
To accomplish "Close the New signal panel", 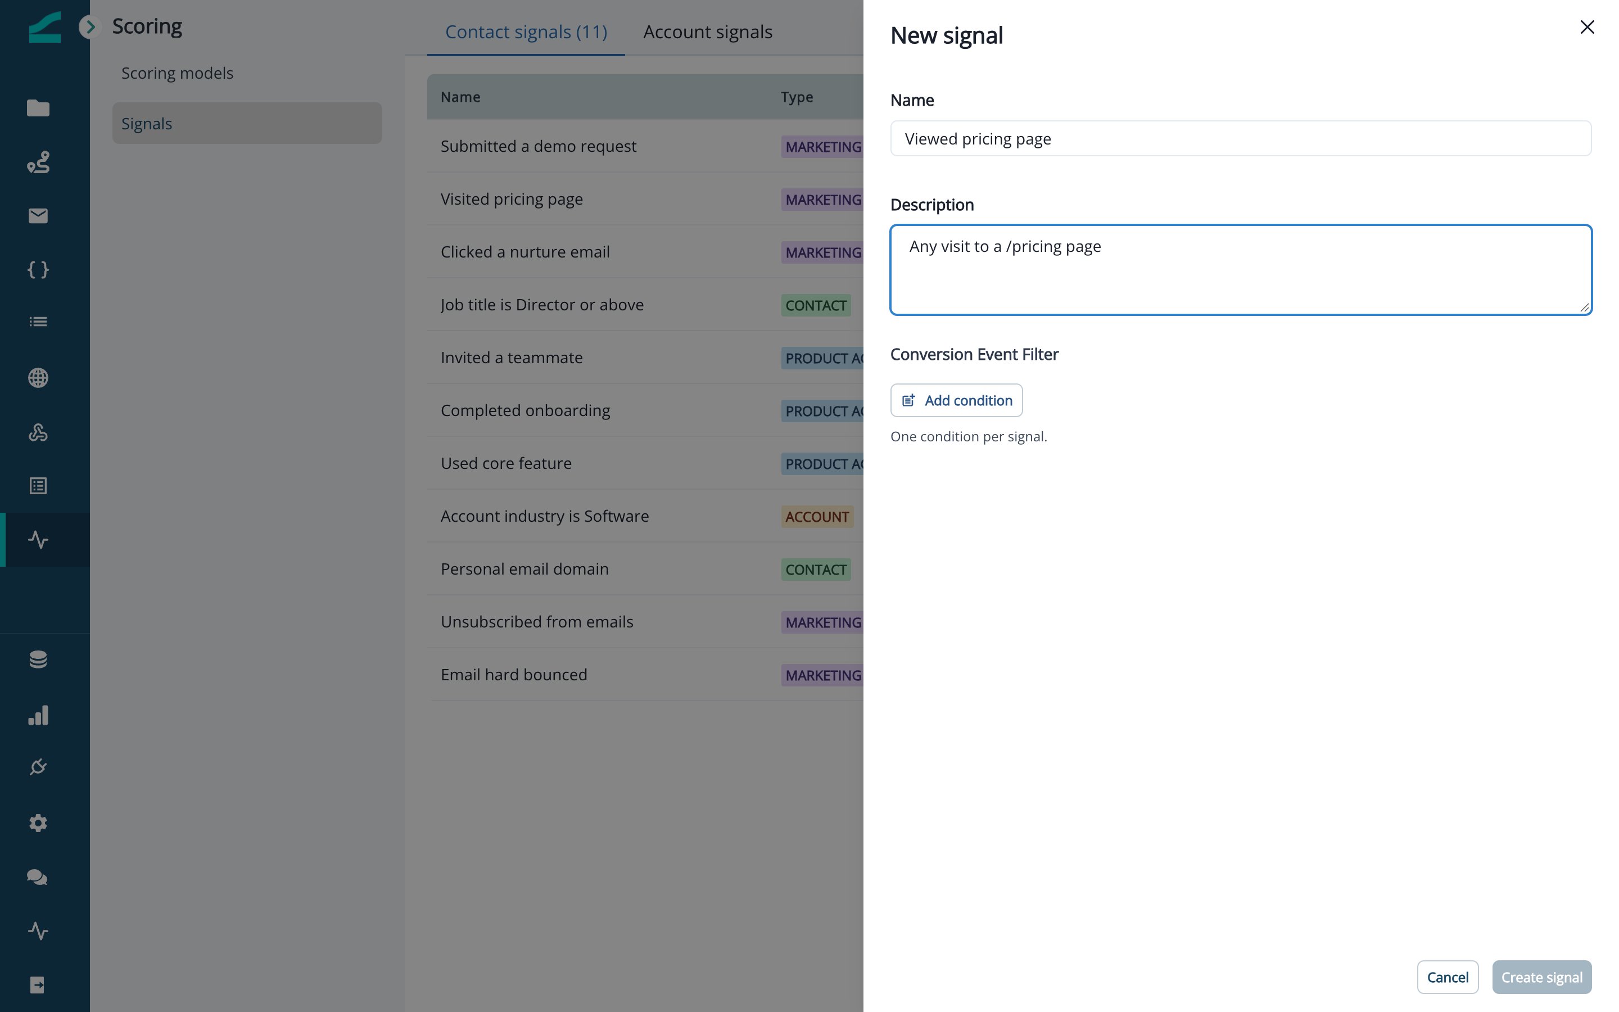I will point(1587,27).
